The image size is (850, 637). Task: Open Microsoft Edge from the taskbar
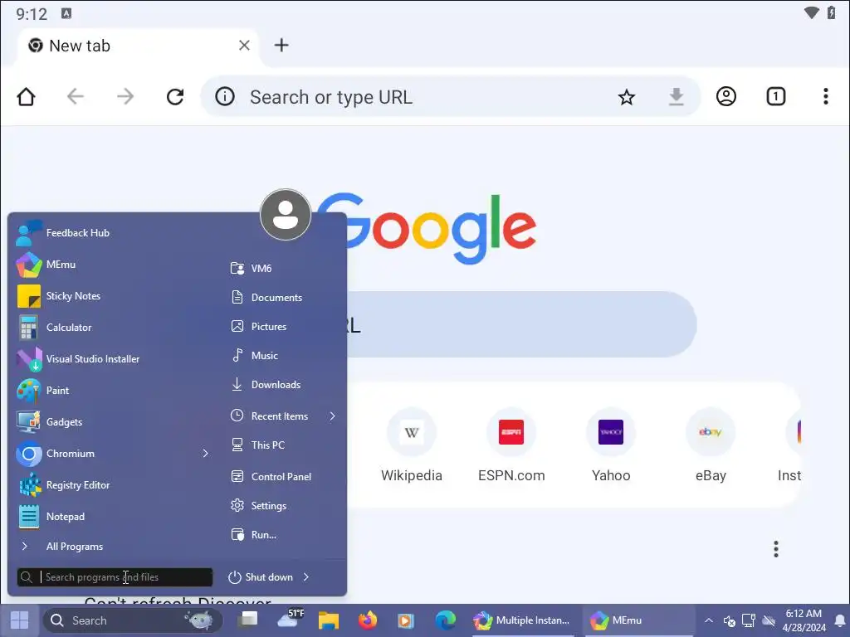tap(445, 620)
